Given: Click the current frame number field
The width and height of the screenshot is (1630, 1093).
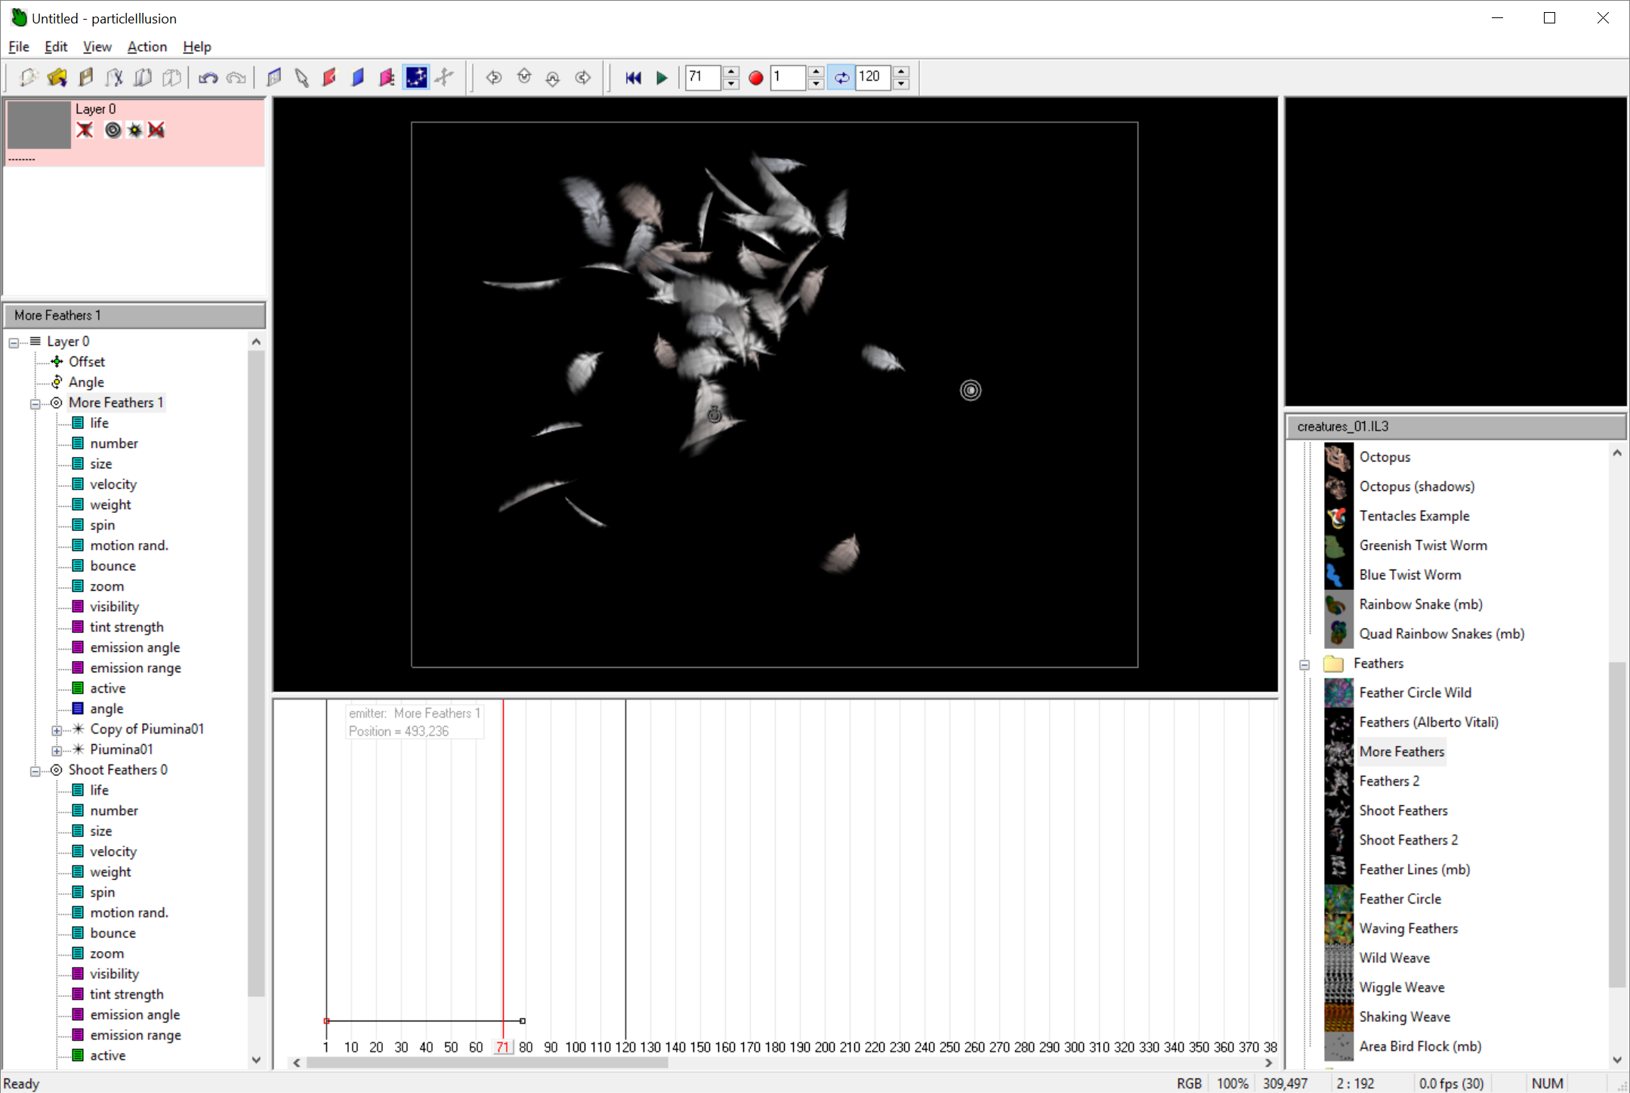Looking at the screenshot, I should (702, 77).
